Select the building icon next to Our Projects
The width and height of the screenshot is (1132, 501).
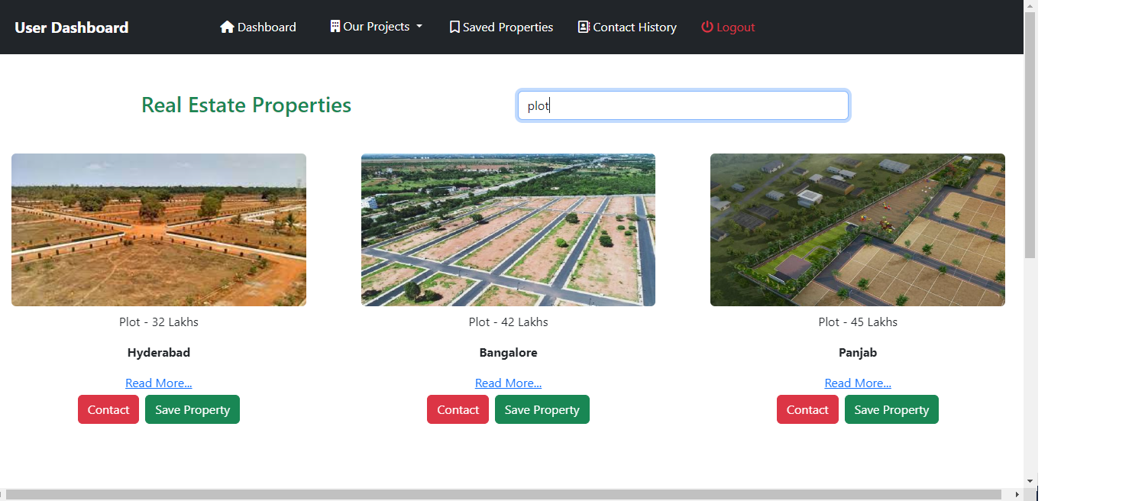333,26
